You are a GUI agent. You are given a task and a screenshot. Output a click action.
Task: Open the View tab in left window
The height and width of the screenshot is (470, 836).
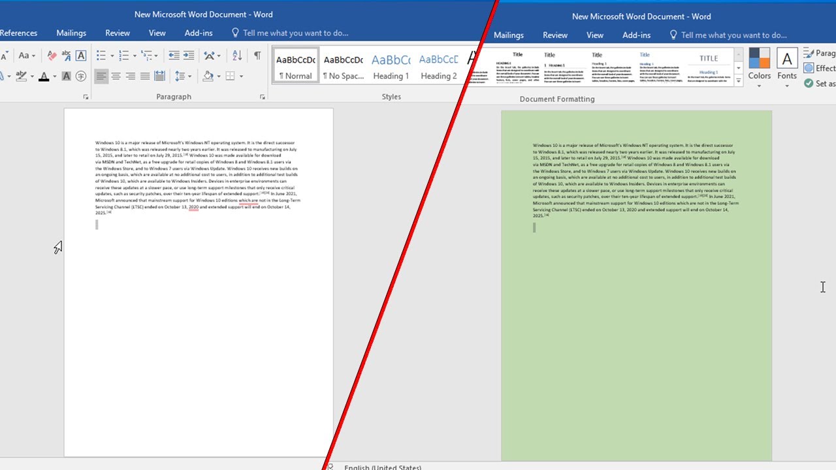(157, 33)
